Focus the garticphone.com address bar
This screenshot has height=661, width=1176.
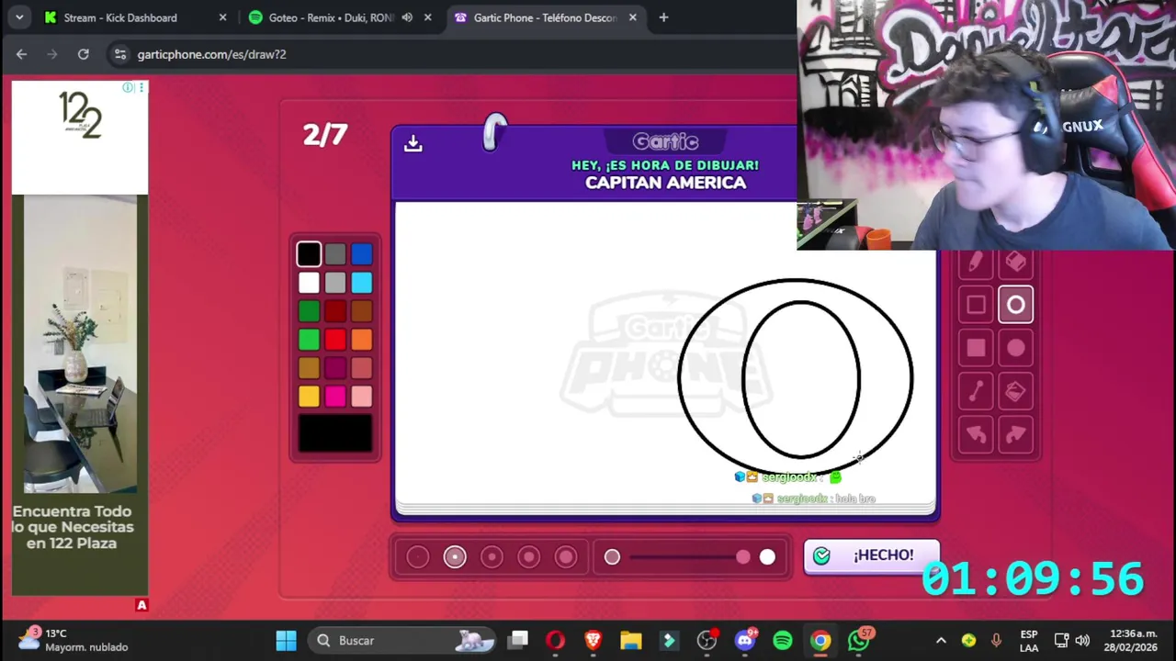coord(450,54)
